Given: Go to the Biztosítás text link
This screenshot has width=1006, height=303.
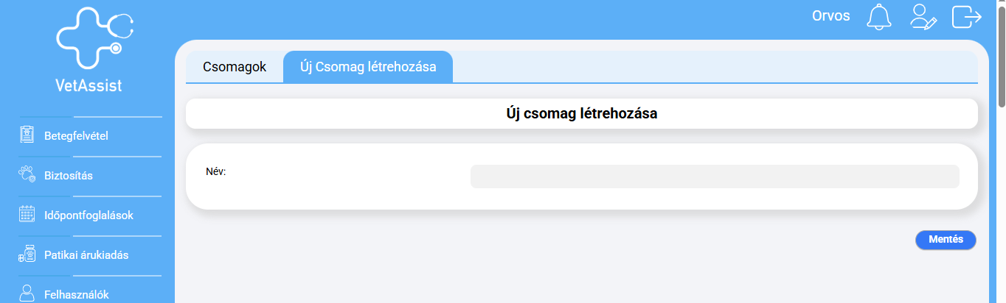Looking at the screenshot, I should point(69,175).
